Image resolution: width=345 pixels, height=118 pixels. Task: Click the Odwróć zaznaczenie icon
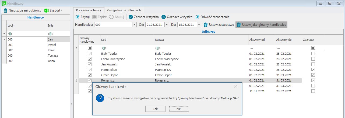[197, 17]
